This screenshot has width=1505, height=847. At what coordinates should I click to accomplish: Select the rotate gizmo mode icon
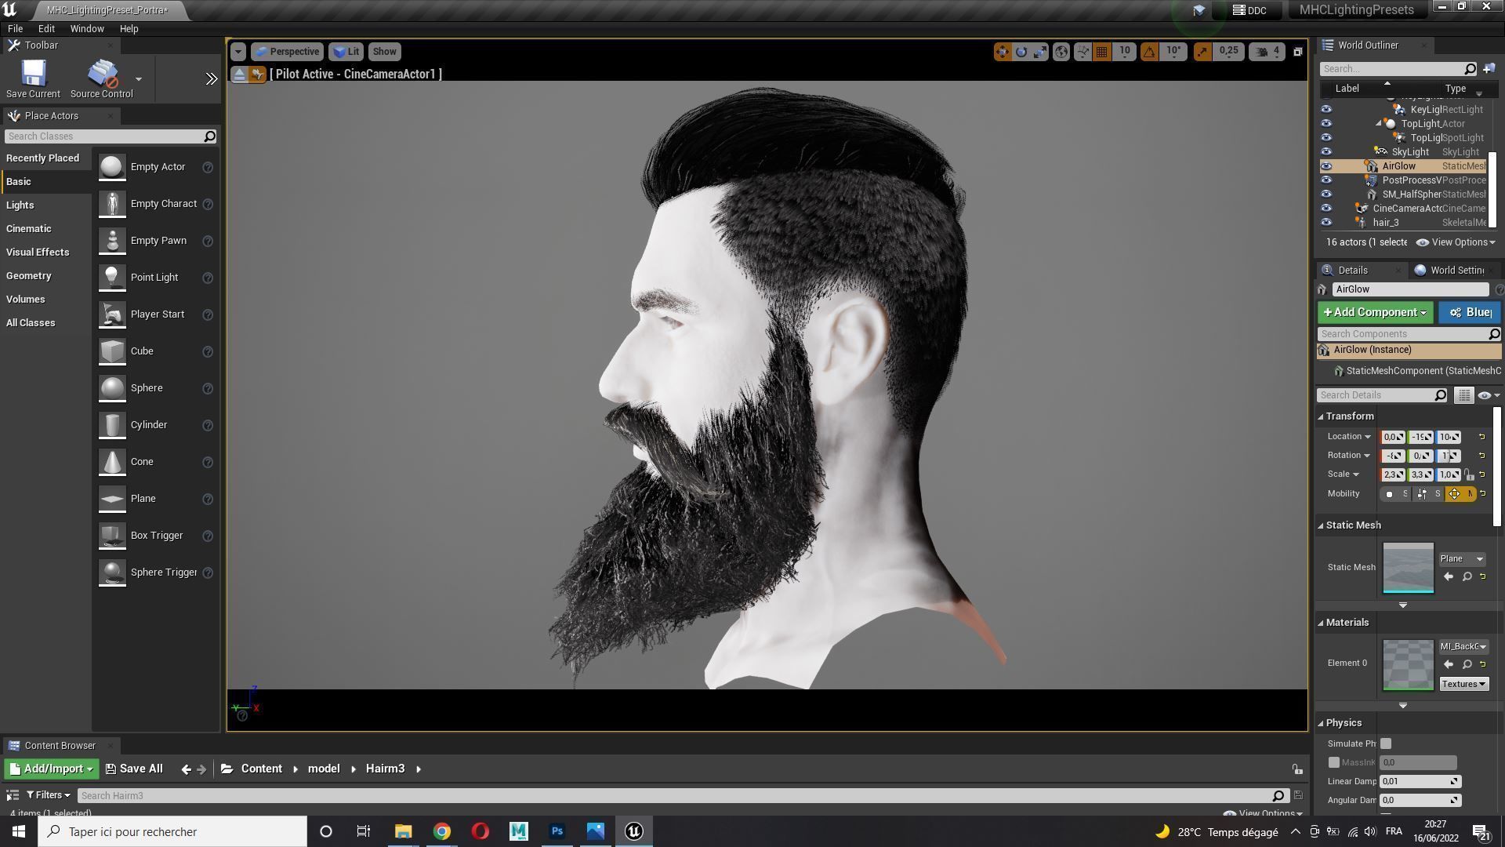click(x=1021, y=52)
